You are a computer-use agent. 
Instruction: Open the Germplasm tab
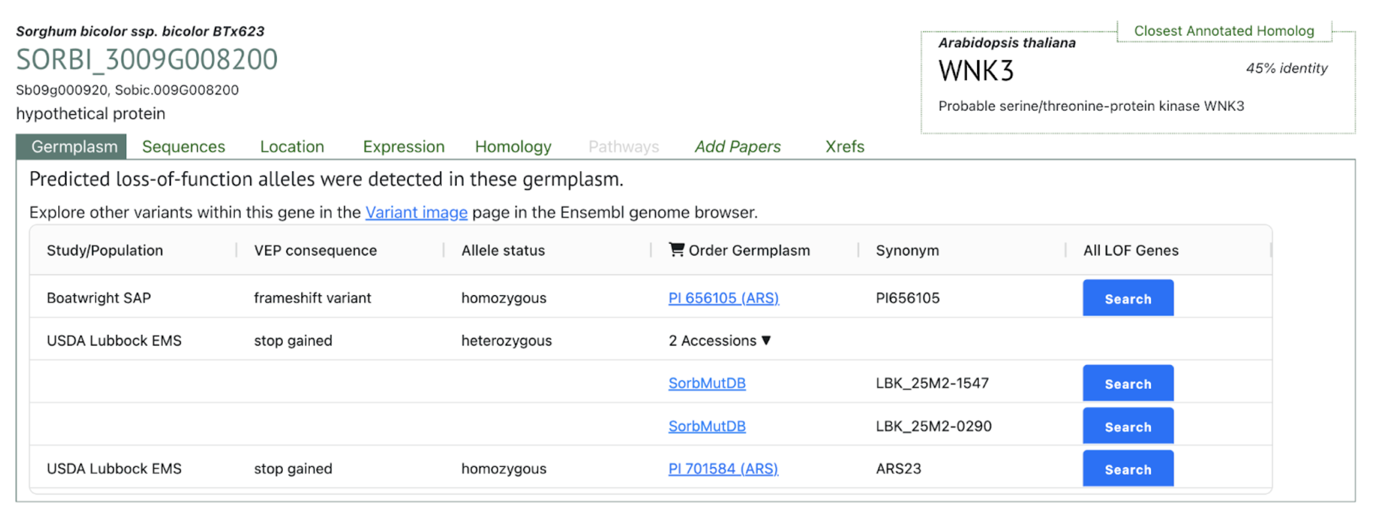coord(74,147)
